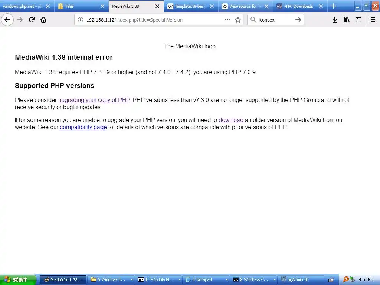Close the PHP: Downloads tab

point(321,6)
